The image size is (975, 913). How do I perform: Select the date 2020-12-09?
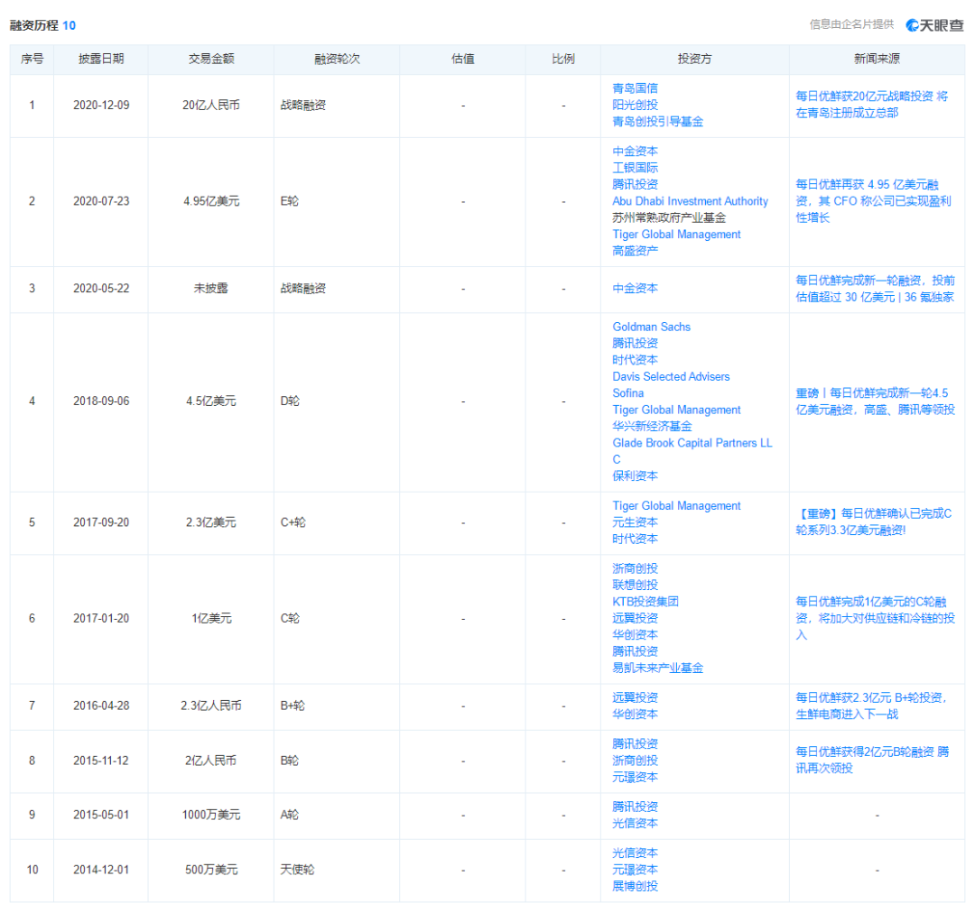[x=101, y=105]
